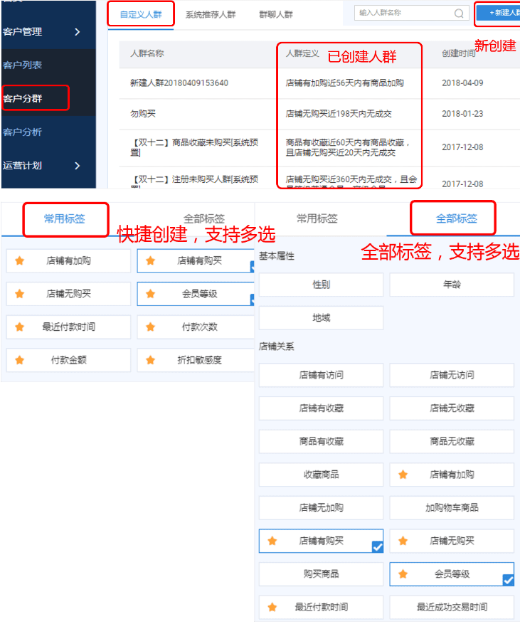The height and width of the screenshot is (624, 520).
Task: Deselect 店铺有购买 in the quick-create tag grid
Action: click(x=196, y=261)
